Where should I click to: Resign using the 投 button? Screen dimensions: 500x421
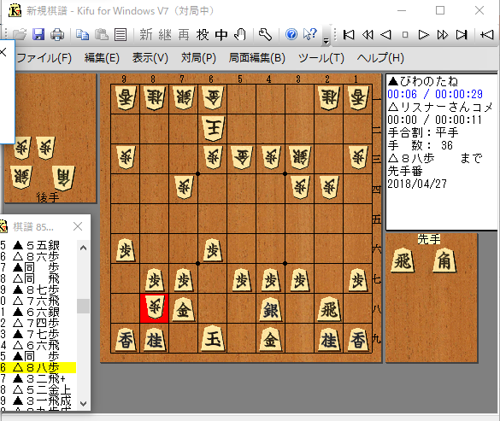(x=203, y=34)
